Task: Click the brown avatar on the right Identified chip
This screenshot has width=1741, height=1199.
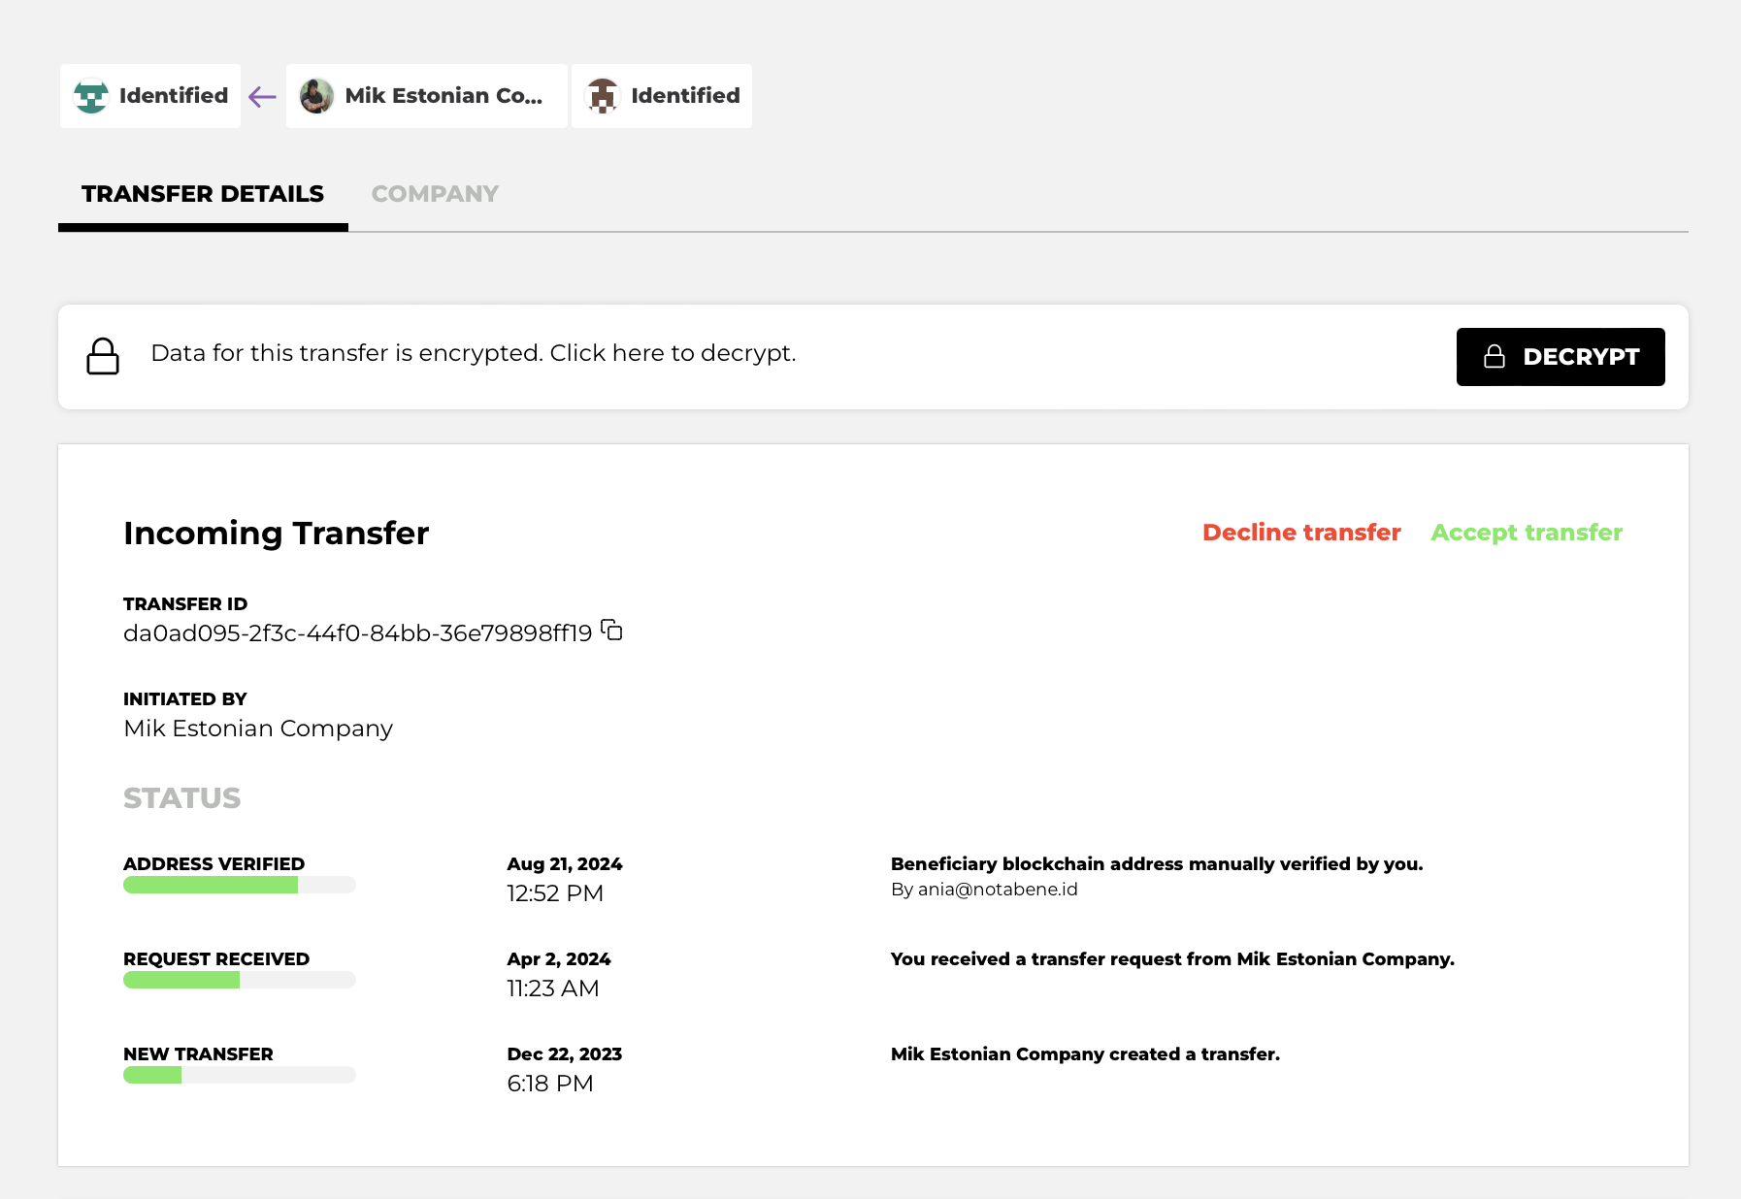Action: pos(603,96)
